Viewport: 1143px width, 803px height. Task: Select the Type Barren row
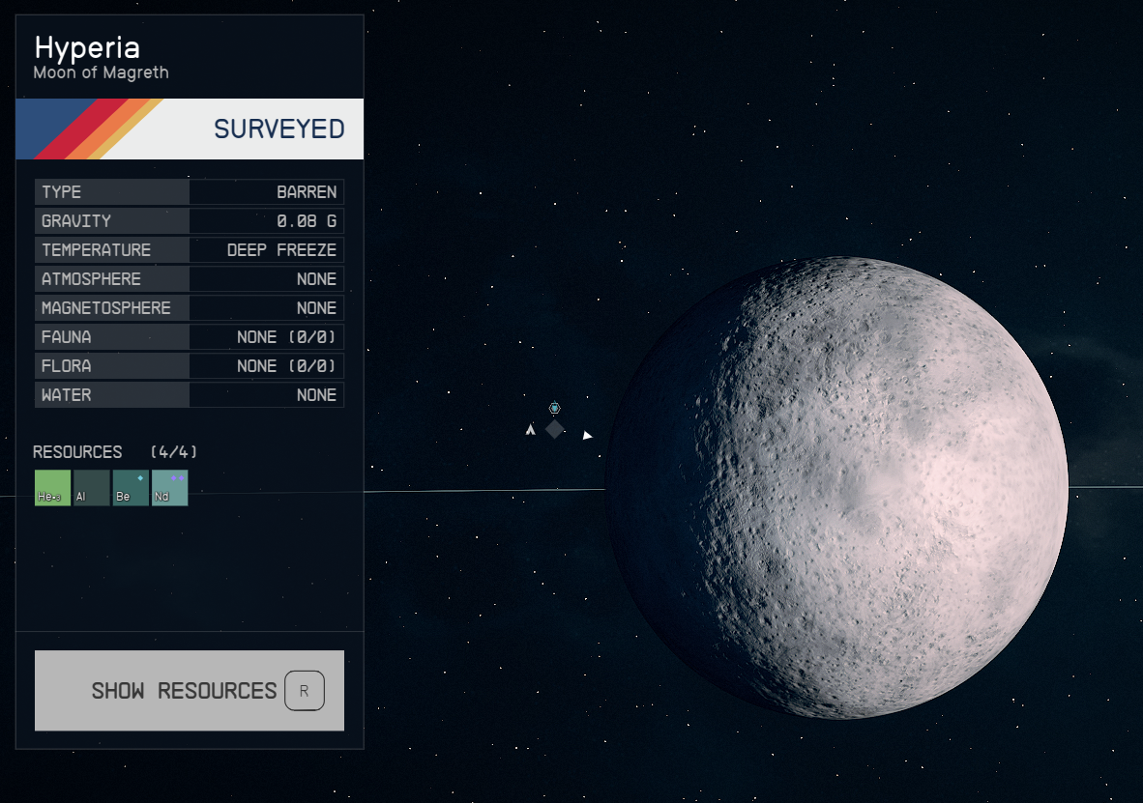(190, 192)
